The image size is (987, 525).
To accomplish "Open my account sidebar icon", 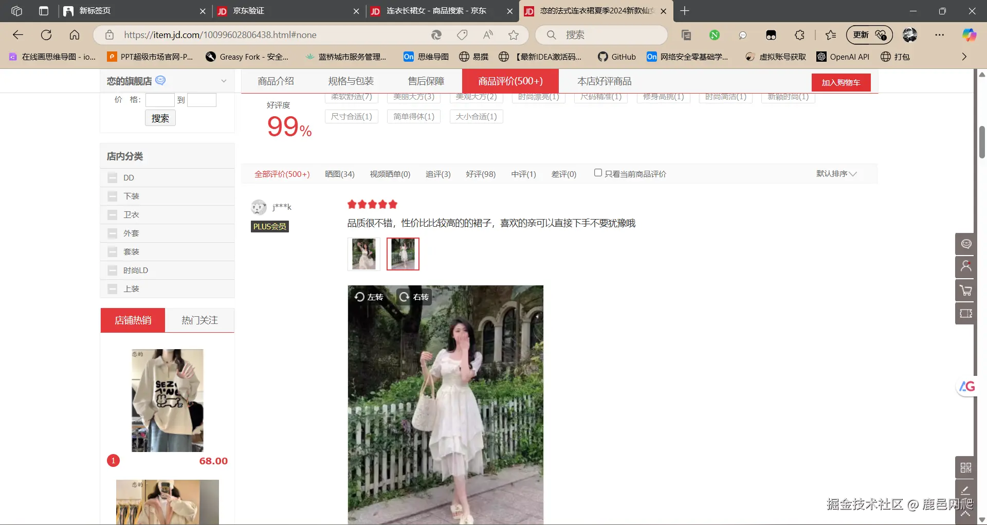I will [966, 267].
